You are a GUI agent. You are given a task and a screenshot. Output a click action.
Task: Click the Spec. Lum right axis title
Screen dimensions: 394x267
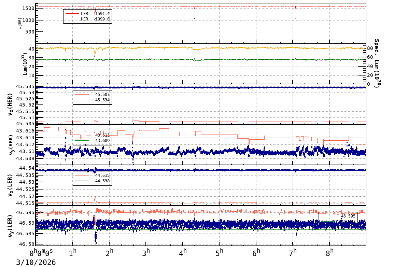(376, 63)
